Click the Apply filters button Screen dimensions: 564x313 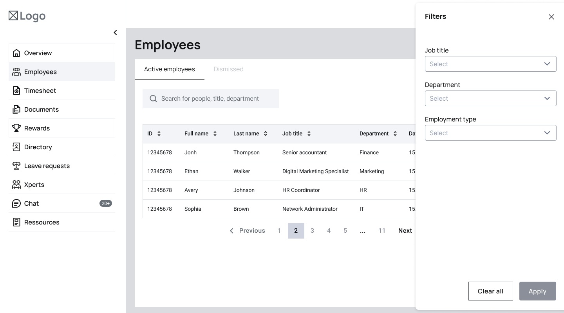(x=537, y=291)
